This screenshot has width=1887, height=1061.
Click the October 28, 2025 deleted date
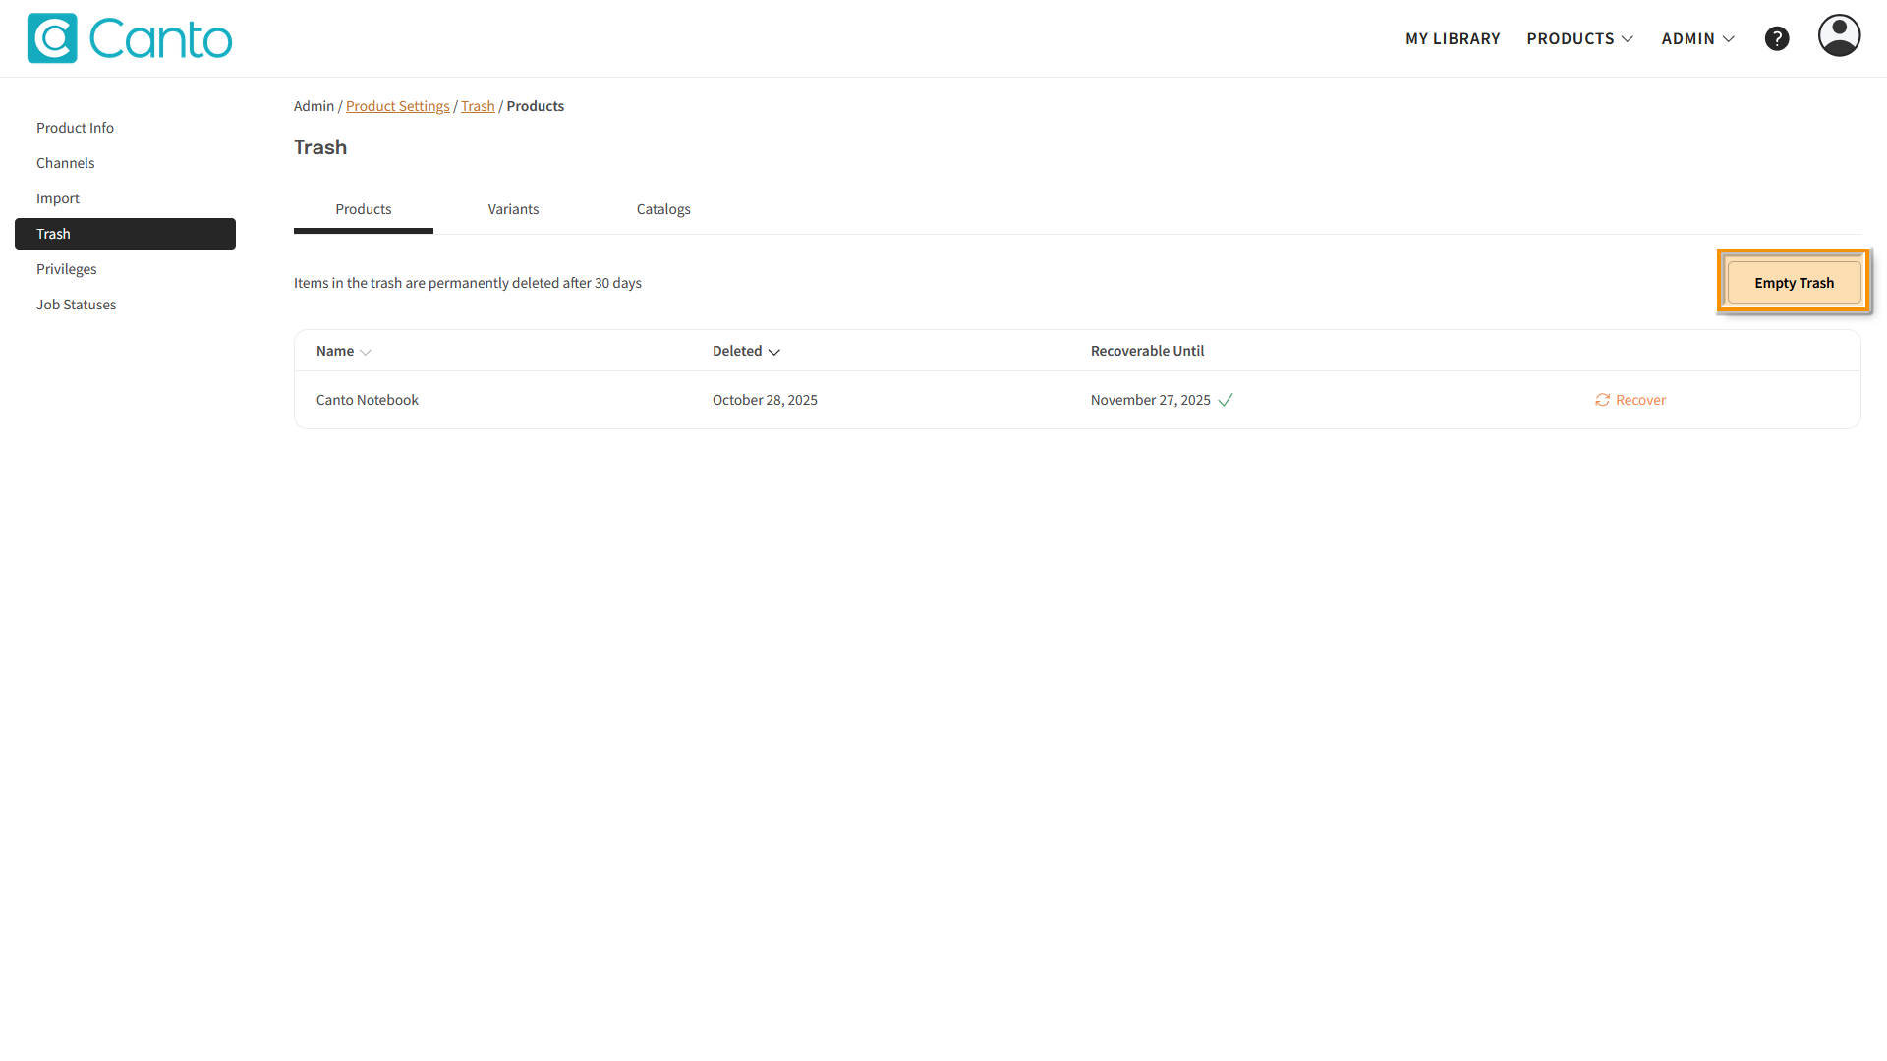point(765,400)
